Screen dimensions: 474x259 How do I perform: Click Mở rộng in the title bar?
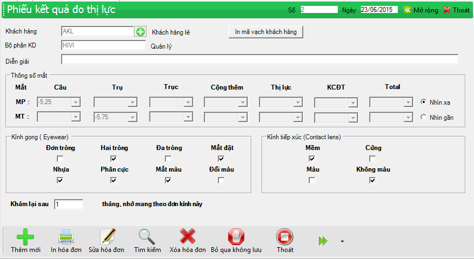(x=421, y=10)
